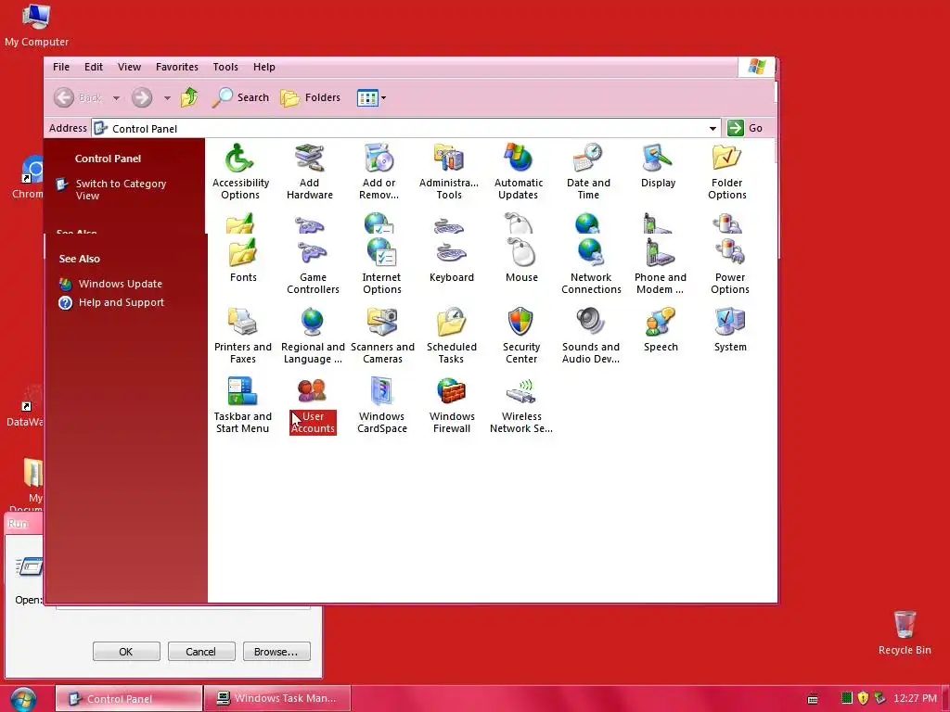This screenshot has width=950, height=712.
Task: Open Game Controllers icon
Action: click(313, 266)
